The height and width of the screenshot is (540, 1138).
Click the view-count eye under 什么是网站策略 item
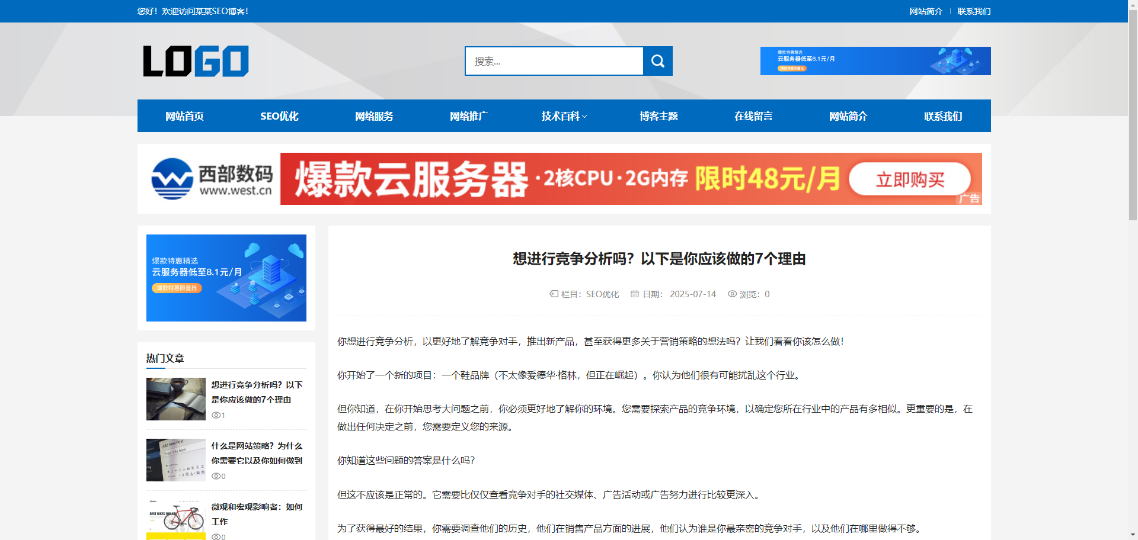pos(216,476)
